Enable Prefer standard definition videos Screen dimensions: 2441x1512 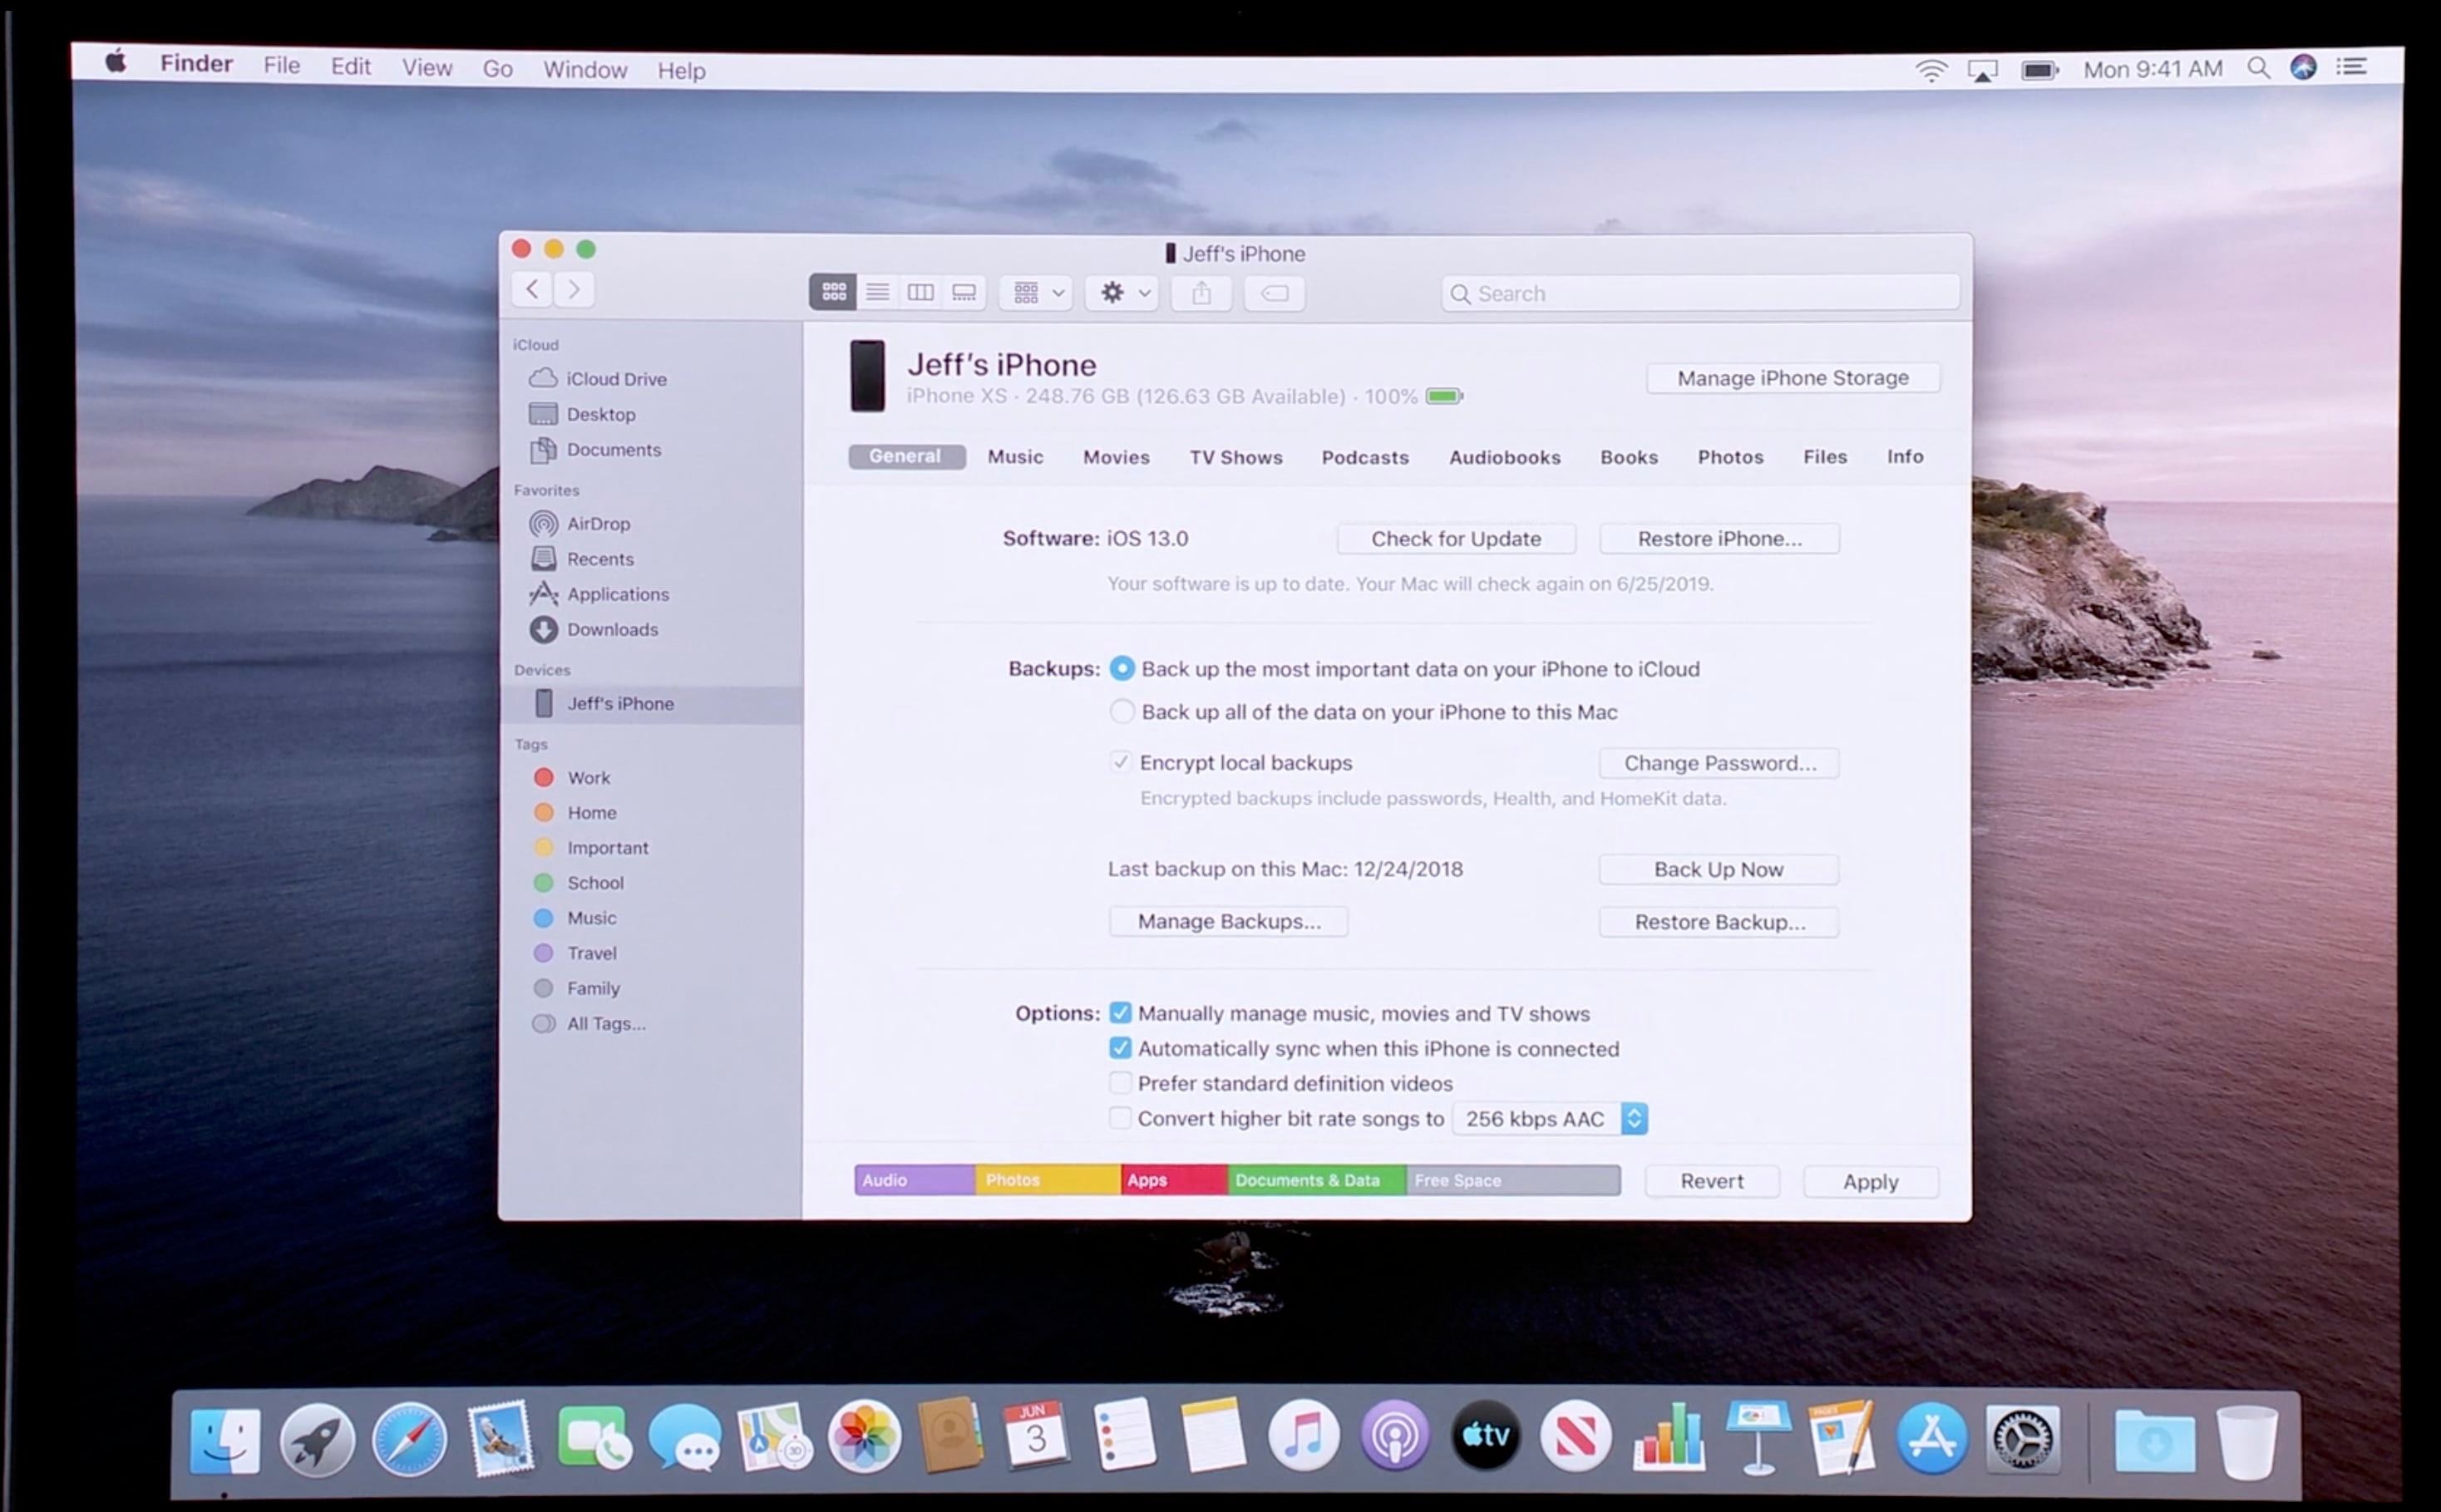pos(1120,1083)
